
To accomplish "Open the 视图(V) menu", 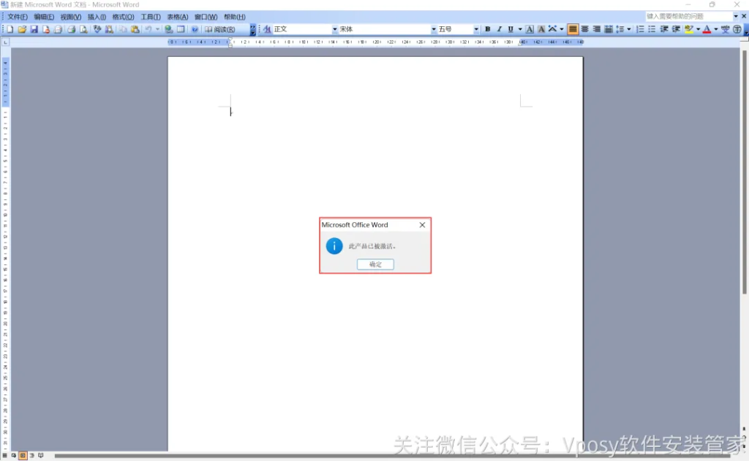I will pyautogui.click(x=71, y=17).
